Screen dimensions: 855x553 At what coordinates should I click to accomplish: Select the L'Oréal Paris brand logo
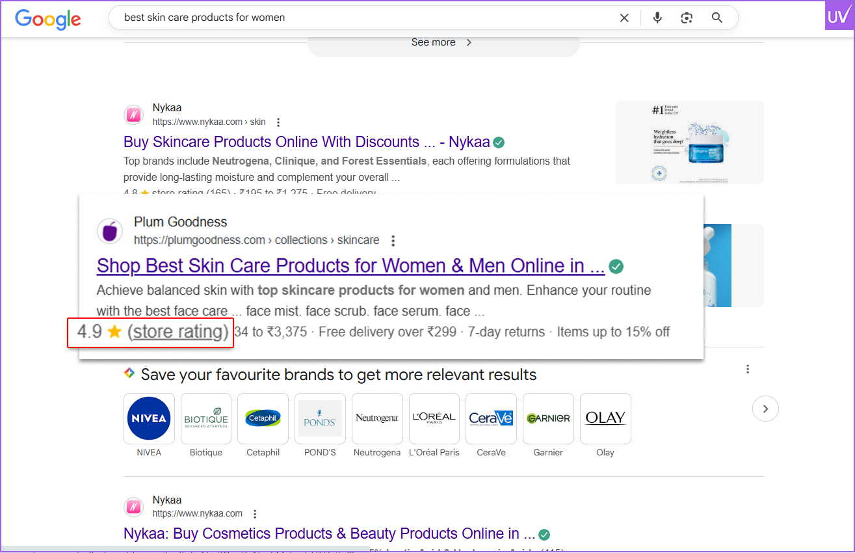coord(434,418)
